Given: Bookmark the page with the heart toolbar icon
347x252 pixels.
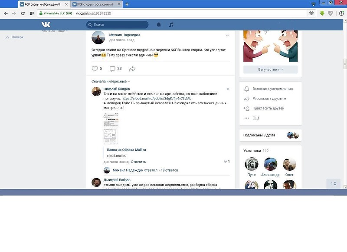Looking at the screenshot, I should [x=311, y=14].
